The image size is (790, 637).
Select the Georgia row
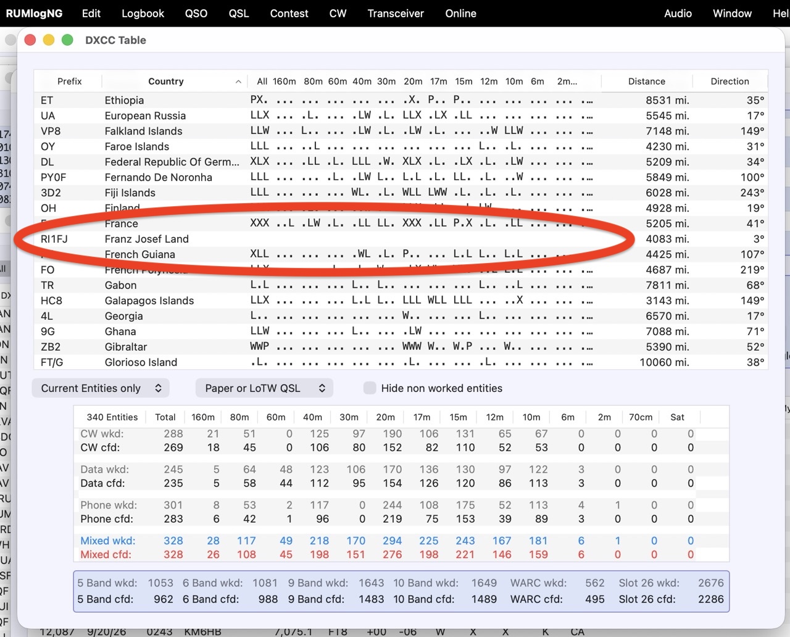pyautogui.click(x=401, y=316)
